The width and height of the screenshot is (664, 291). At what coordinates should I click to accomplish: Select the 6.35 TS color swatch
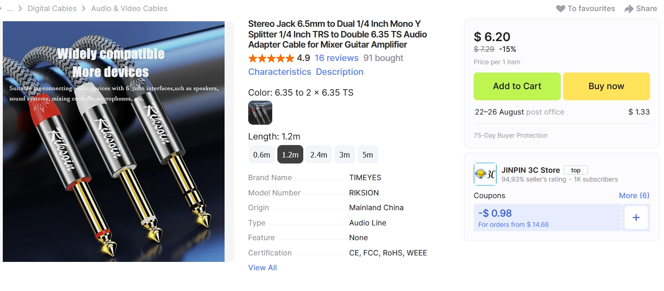[260, 113]
